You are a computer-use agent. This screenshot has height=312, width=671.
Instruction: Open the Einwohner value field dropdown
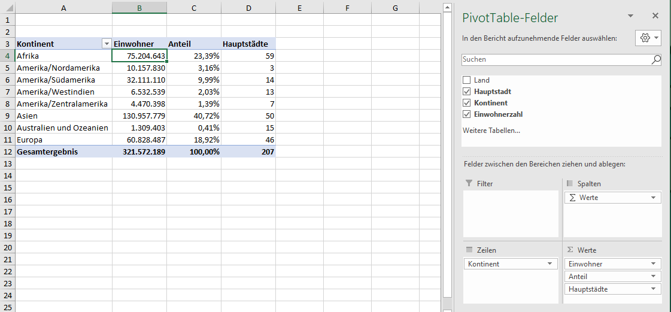click(x=654, y=264)
